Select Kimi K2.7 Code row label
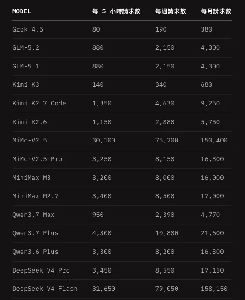Image resolution: width=245 pixels, height=300 pixels. coord(39,103)
